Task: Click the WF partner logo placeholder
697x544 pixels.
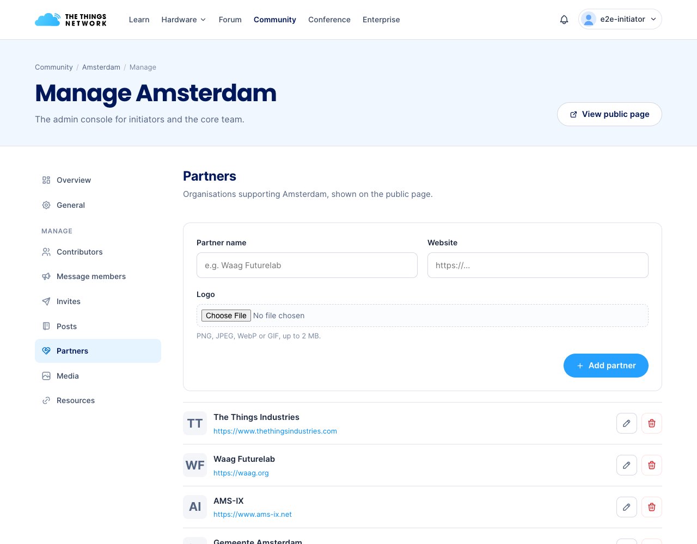Action: click(x=195, y=465)
